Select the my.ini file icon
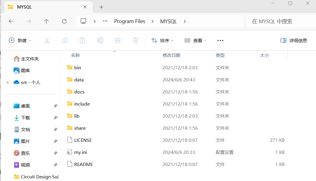The height and width of the screenshot is (181, 316). pyautogui.click(x=69, y=152)
